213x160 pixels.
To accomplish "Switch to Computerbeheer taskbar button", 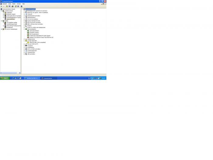I will click(49, 78).
